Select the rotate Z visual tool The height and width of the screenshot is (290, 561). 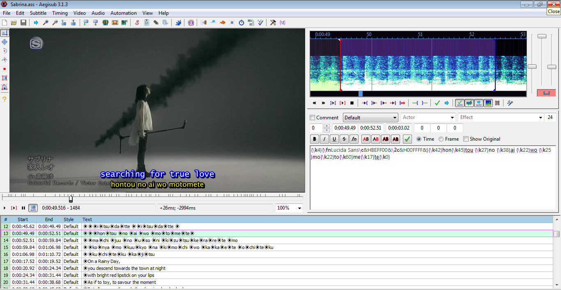(5, 51)
